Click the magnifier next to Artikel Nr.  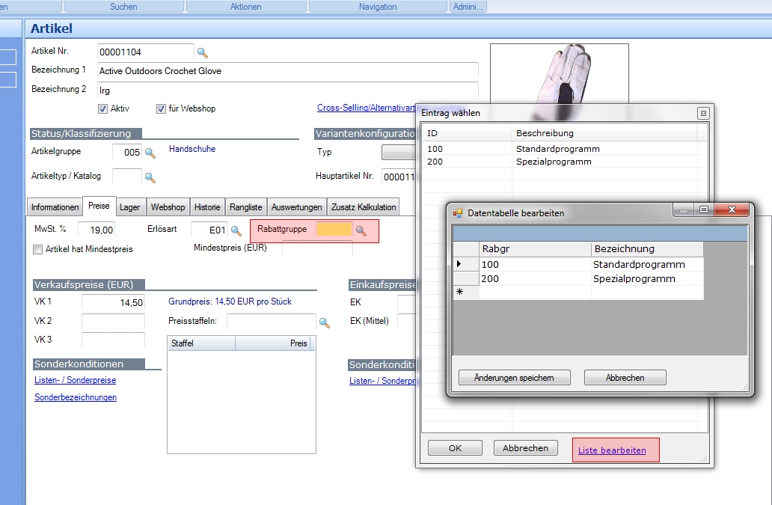tap(202, 52)
